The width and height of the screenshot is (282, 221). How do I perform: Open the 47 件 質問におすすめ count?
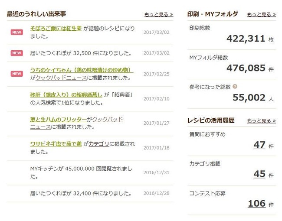(259, 145)
